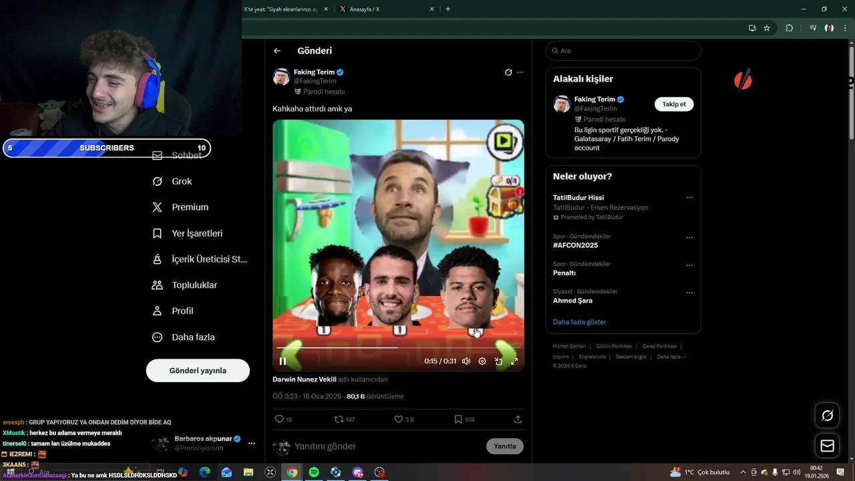Image resolution: width=855 pixels, height=481 pixels.
Task: Mute the video sound
Action: click(466, 361)
